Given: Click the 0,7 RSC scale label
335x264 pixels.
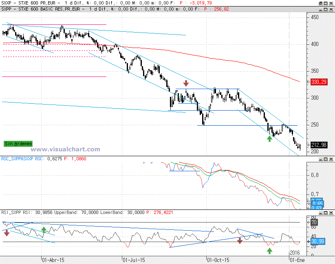Looking at the screenshot, I should (x=315, y=194).
